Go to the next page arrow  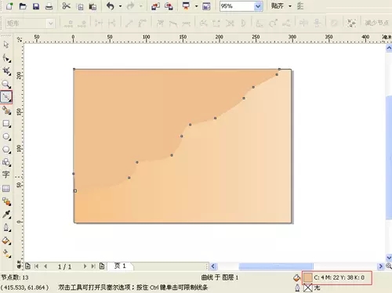[85, 266]
